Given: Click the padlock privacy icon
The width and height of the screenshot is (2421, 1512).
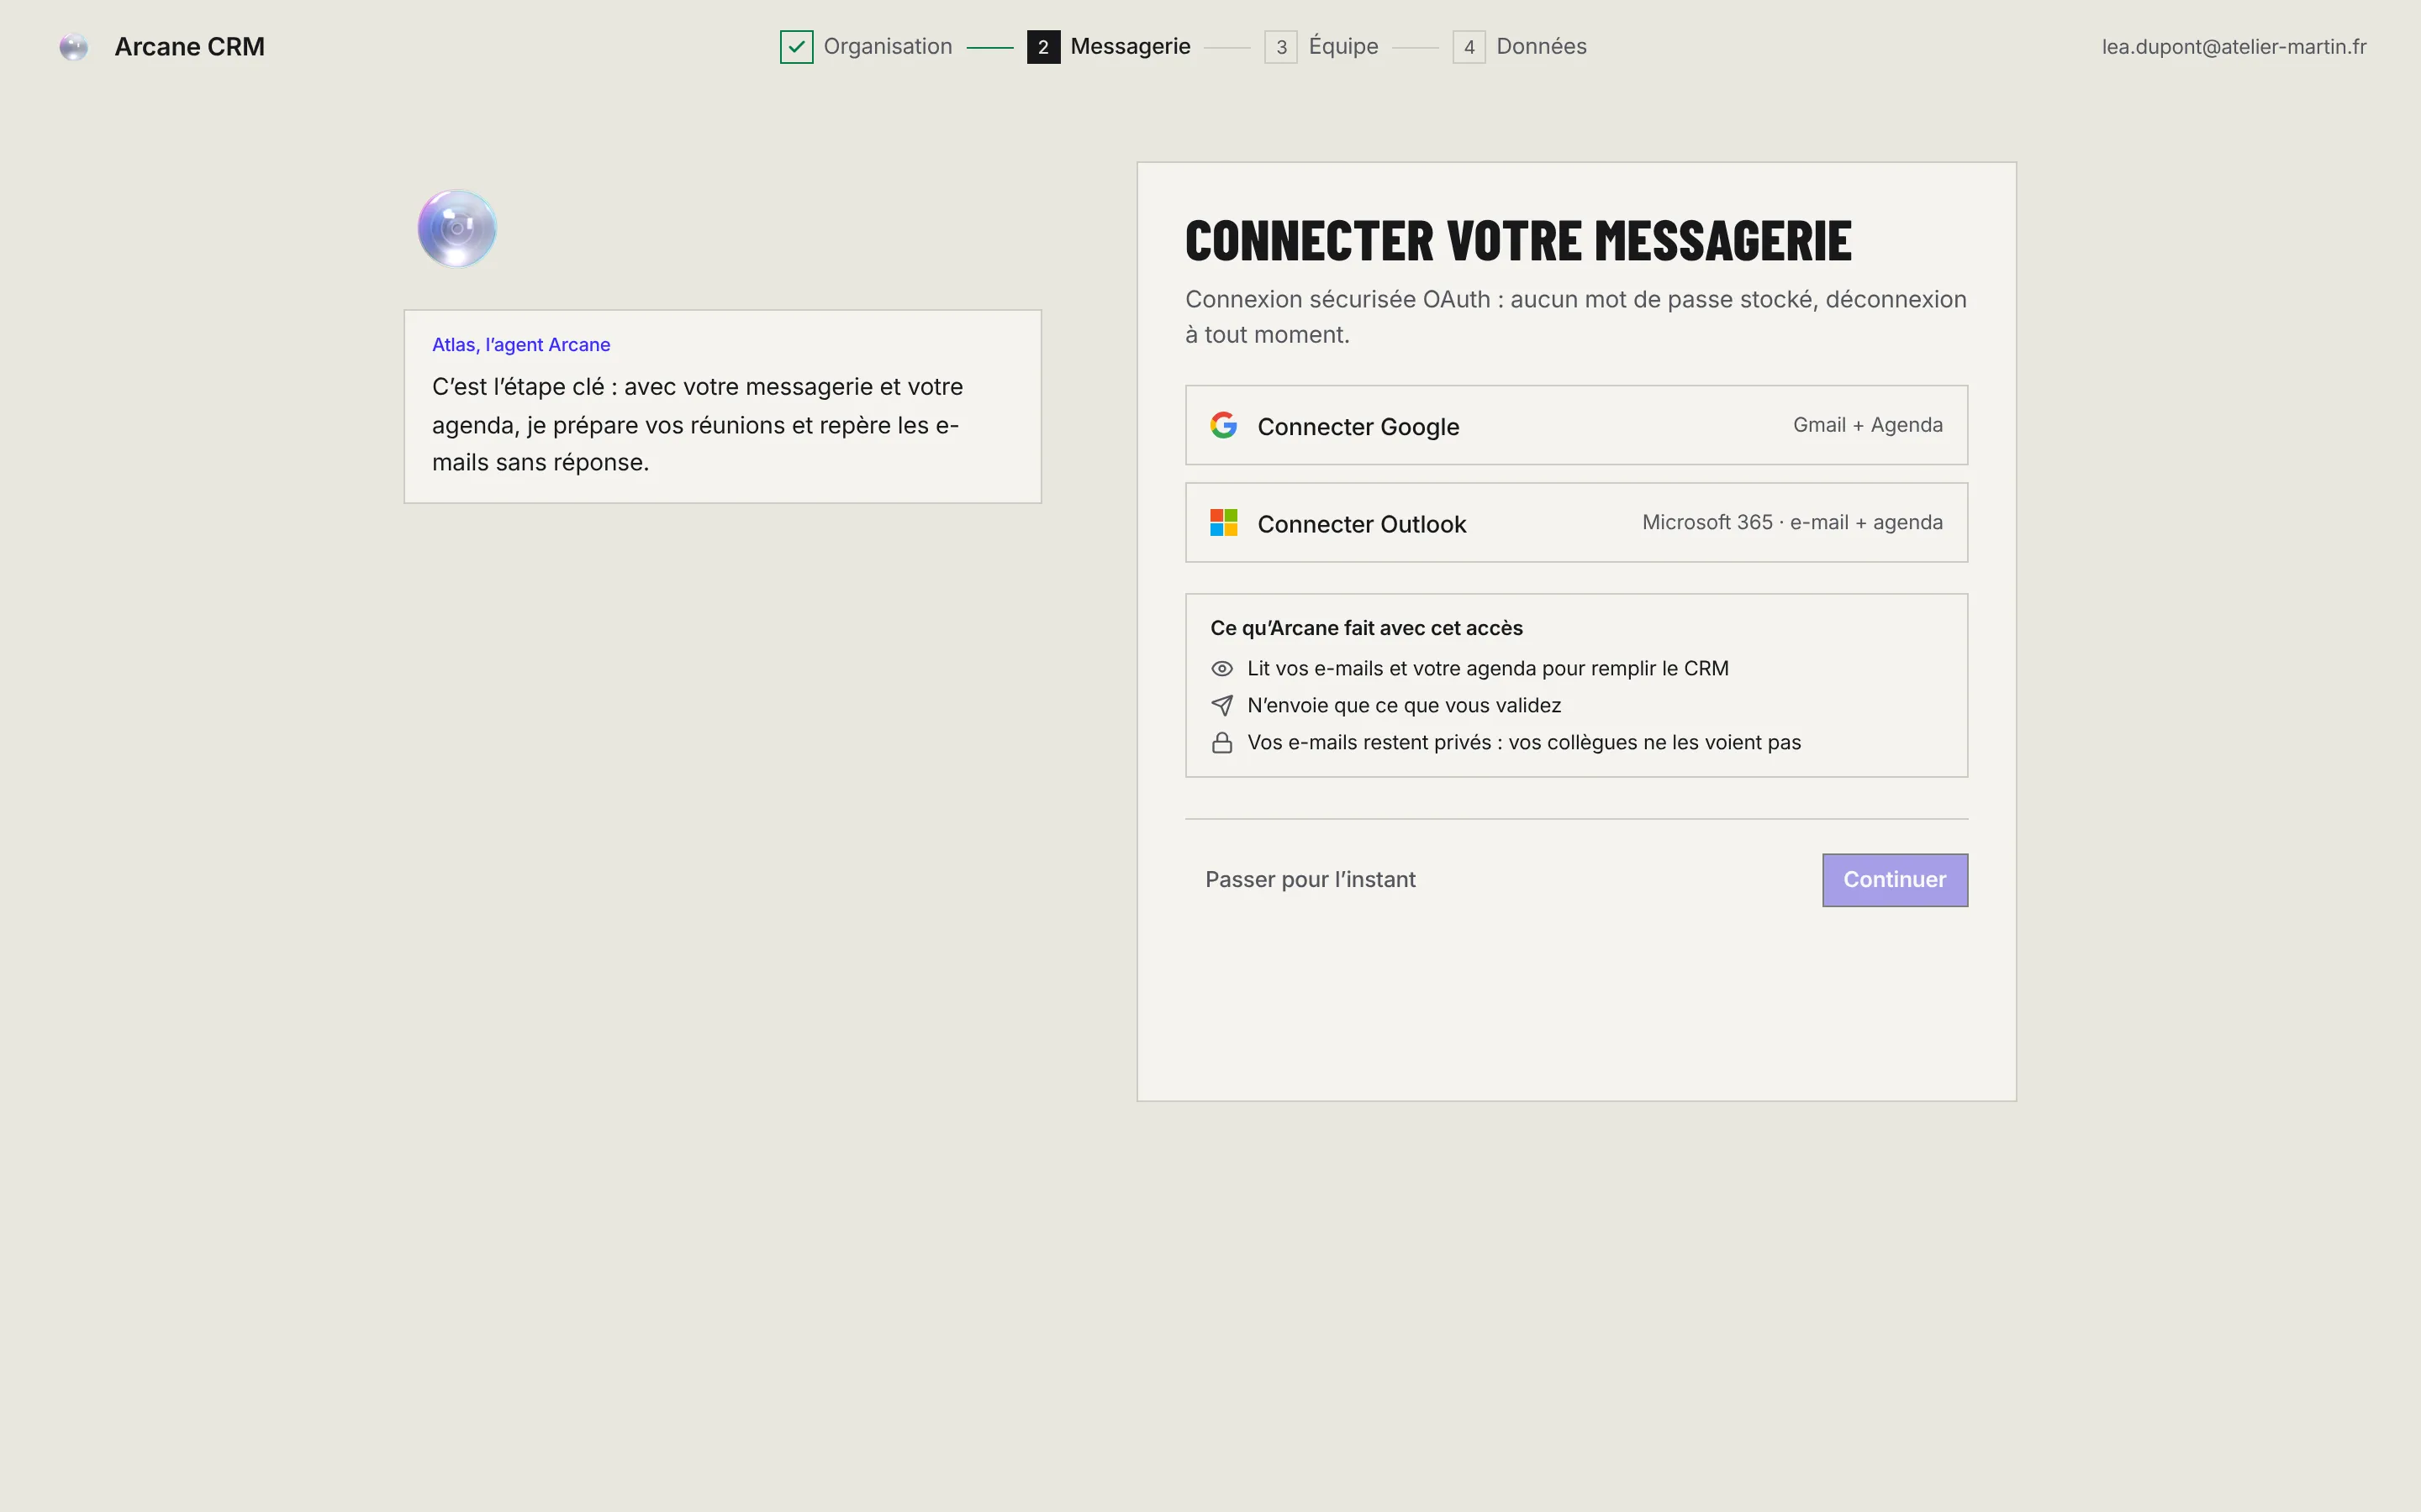Looking at the screenshot, I should tap(1221, 743).
